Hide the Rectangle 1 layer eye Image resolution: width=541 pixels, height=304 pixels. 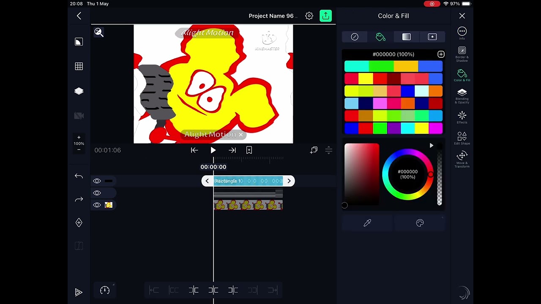97,181
